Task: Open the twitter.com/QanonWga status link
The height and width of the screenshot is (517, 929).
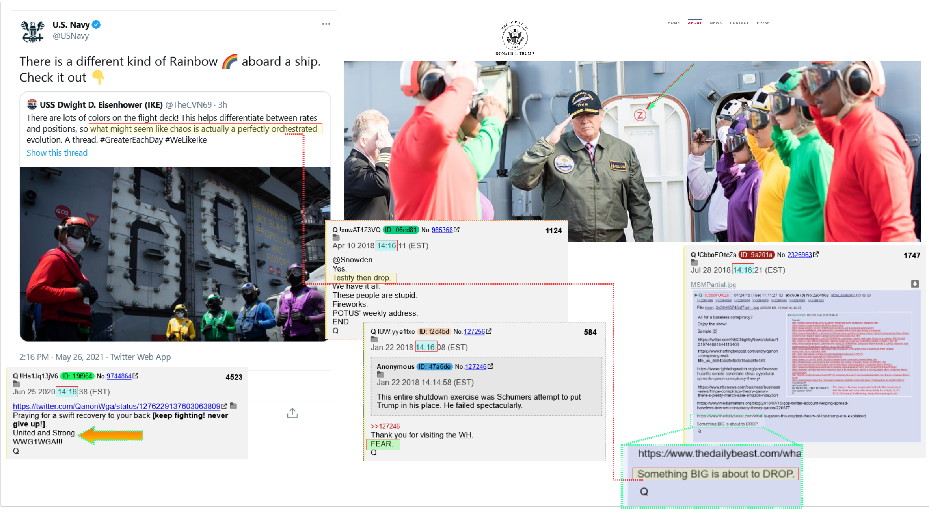Action: [117, 406]
